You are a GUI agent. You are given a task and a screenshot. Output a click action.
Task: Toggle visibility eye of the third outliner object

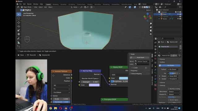[x=178, y=19]
